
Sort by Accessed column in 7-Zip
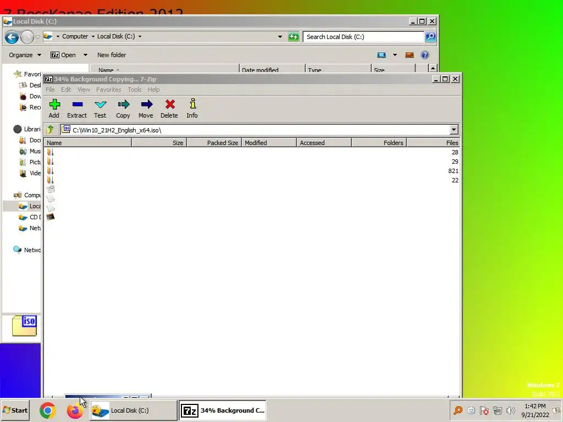coord(324,143)
